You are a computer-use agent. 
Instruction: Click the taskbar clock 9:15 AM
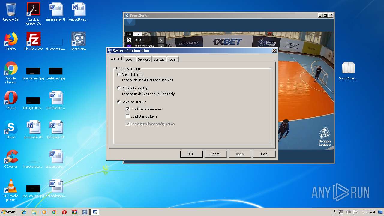(x=369, y=212)
